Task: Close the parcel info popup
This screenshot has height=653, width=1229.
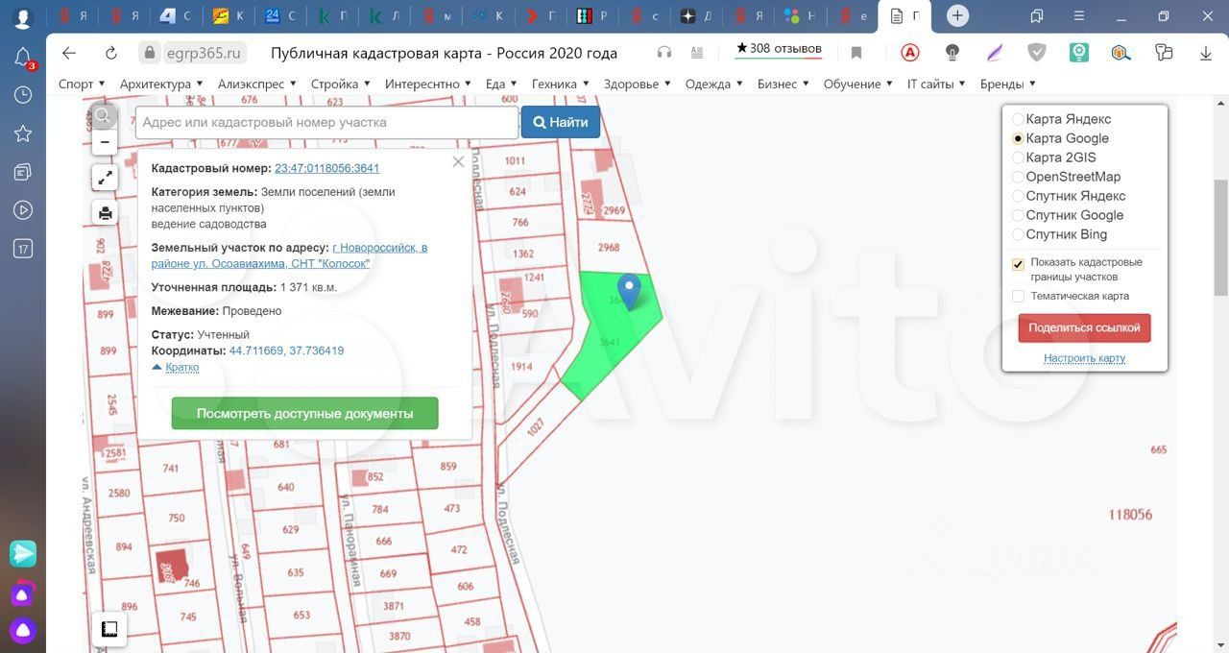Action: pyautogui.click(x=458, y=161)
